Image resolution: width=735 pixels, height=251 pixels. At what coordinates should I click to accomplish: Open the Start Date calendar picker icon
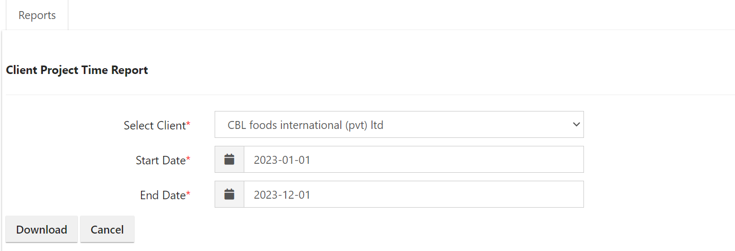229,160
